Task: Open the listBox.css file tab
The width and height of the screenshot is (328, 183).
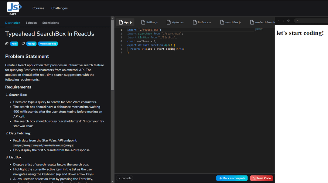Action: click(202, 22)
